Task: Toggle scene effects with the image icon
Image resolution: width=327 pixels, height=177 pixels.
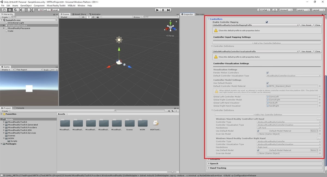Action: pyautogui.click(x=98, y=17)
